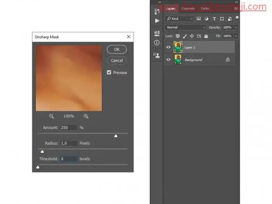
Task: Toggle the Preview checkbox
Action: pyautogui.click(x=109, y=72)
